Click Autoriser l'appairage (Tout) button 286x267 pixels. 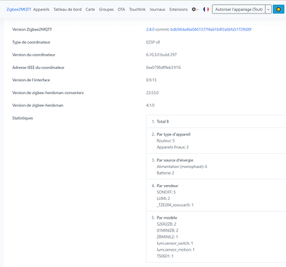[239, 9]
